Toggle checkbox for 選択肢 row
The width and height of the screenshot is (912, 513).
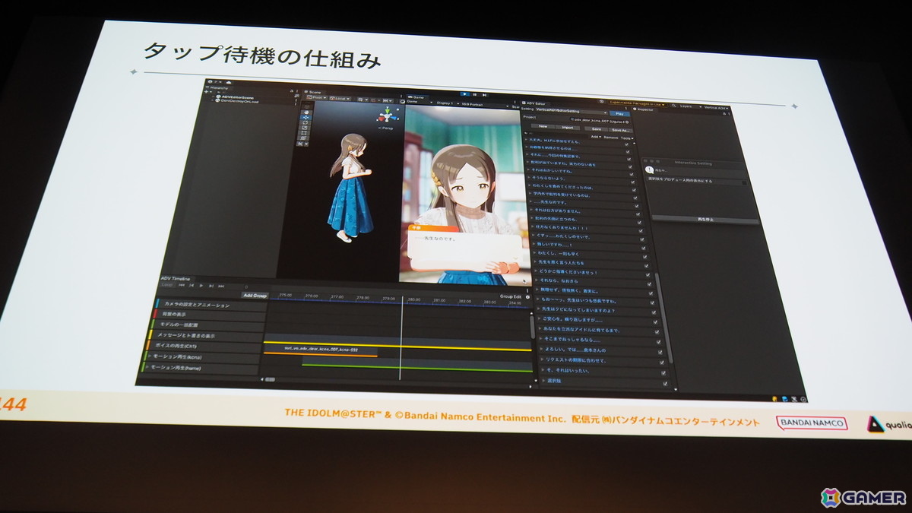pos(663,382)
